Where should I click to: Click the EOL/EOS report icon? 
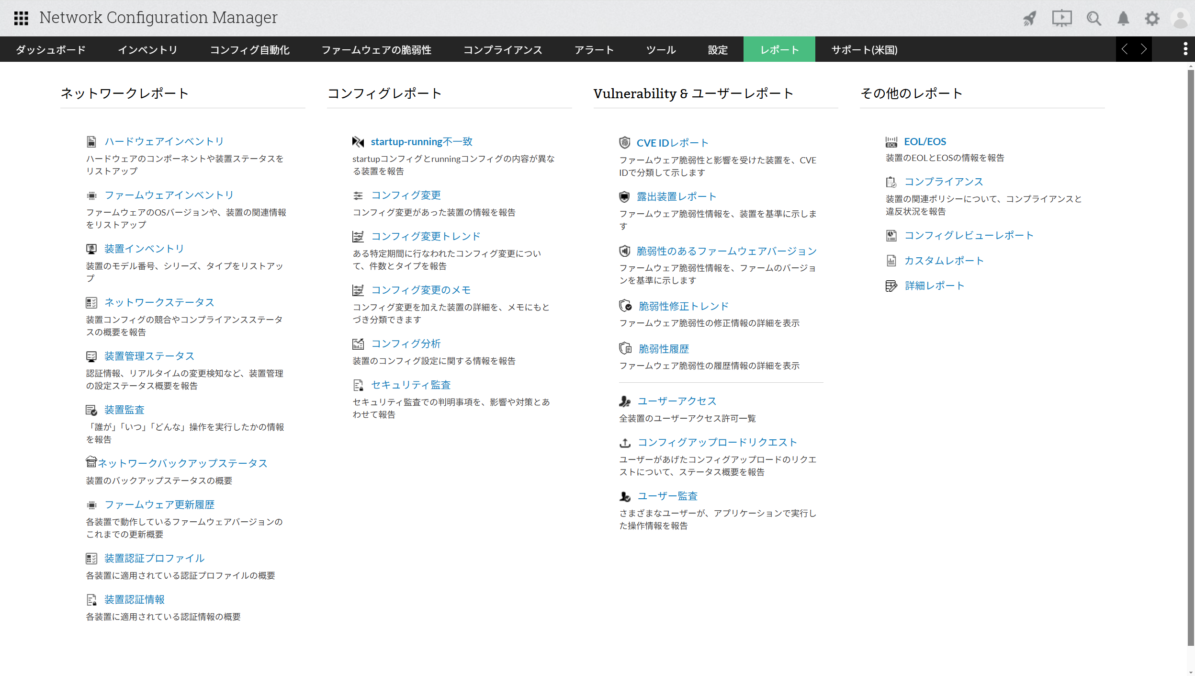click(891, 142)
